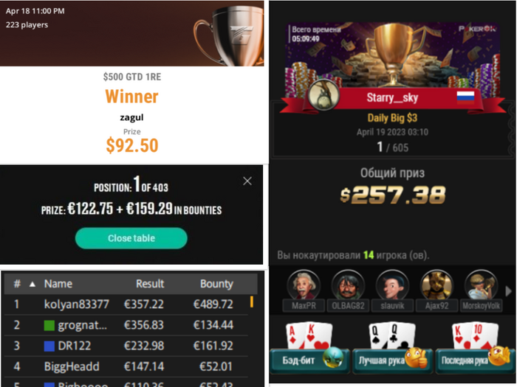The image size is (517, 387).
Task: Click slauvik player avatar
Action: [x=392, y=285]
